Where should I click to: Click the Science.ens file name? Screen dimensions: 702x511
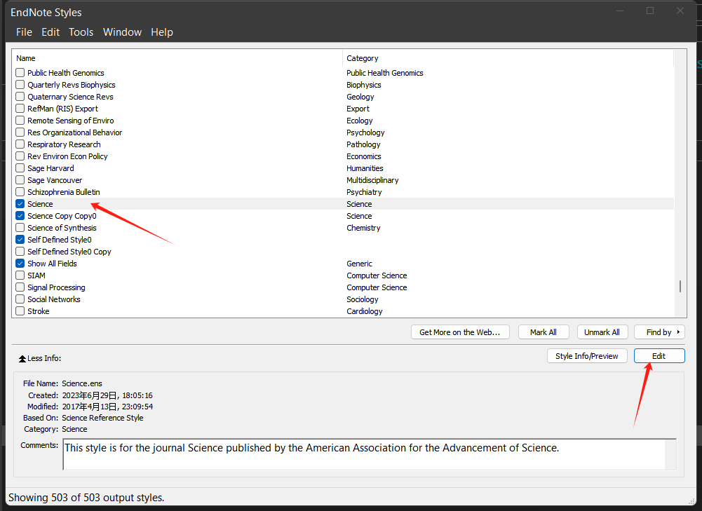[82, 383]
